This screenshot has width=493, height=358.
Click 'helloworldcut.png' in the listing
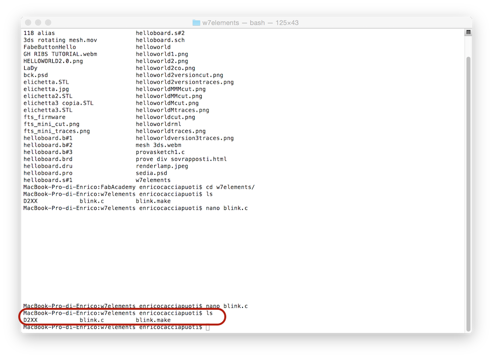[x=165, y=117]
